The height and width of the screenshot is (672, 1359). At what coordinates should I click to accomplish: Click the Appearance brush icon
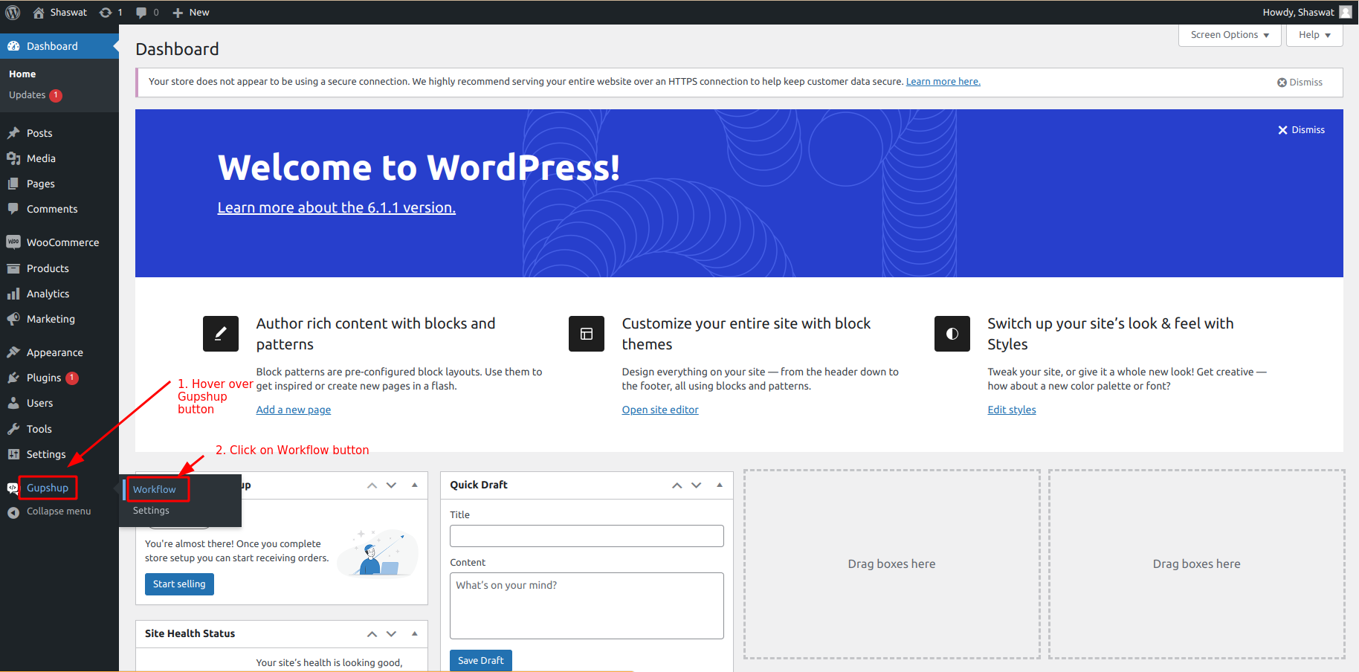(x=13, y=352)
